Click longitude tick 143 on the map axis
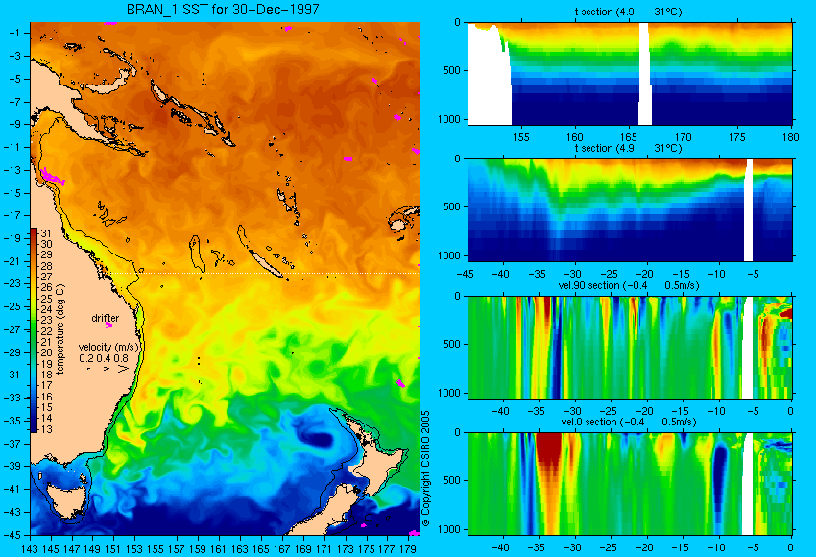This screenshot has height=557, width=816. pos(30,548)
